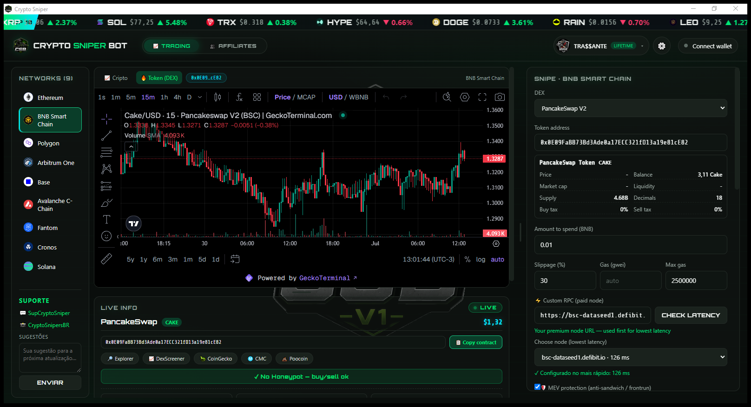The height and width of the screenshot is (407, 751).
Task: Select the text annotation tool
Action: click(x=106, y=219)
